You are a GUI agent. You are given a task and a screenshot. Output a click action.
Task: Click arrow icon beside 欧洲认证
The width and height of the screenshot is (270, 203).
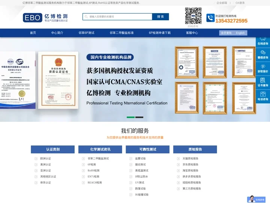[36, 159]
